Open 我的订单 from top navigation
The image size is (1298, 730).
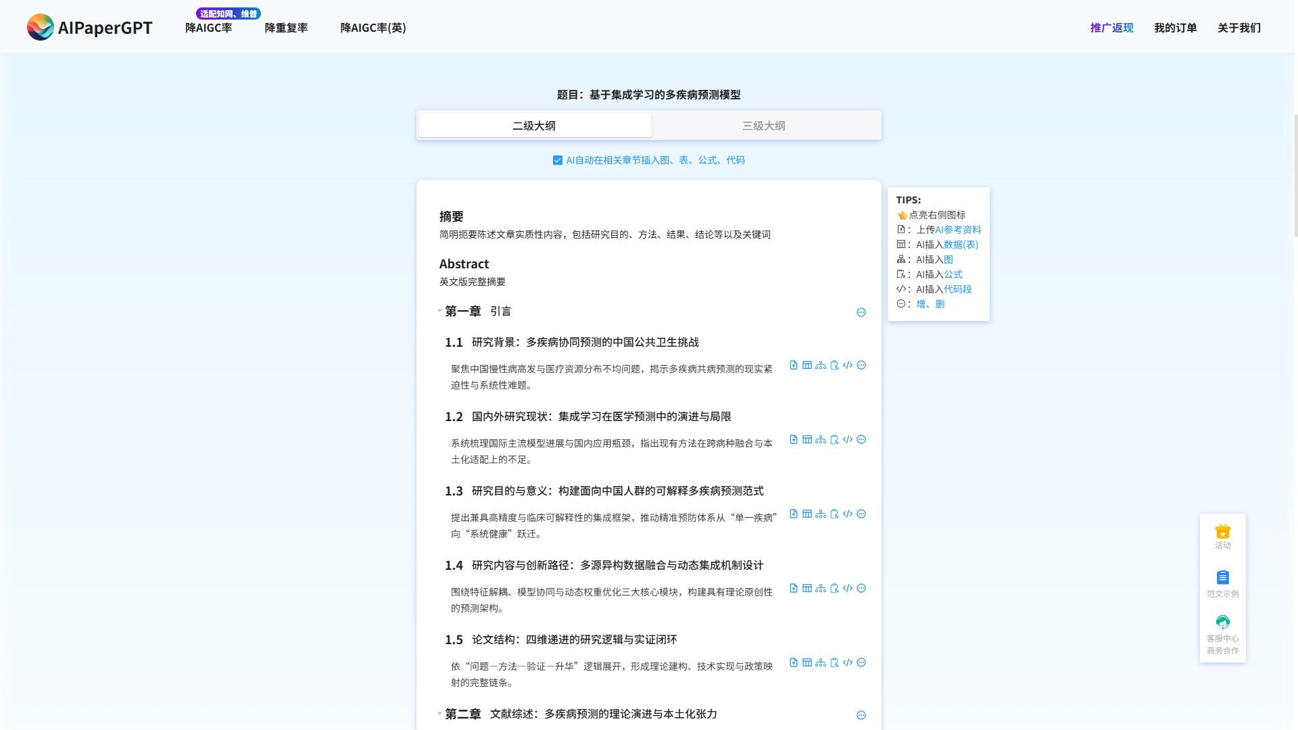[1175, 28]
